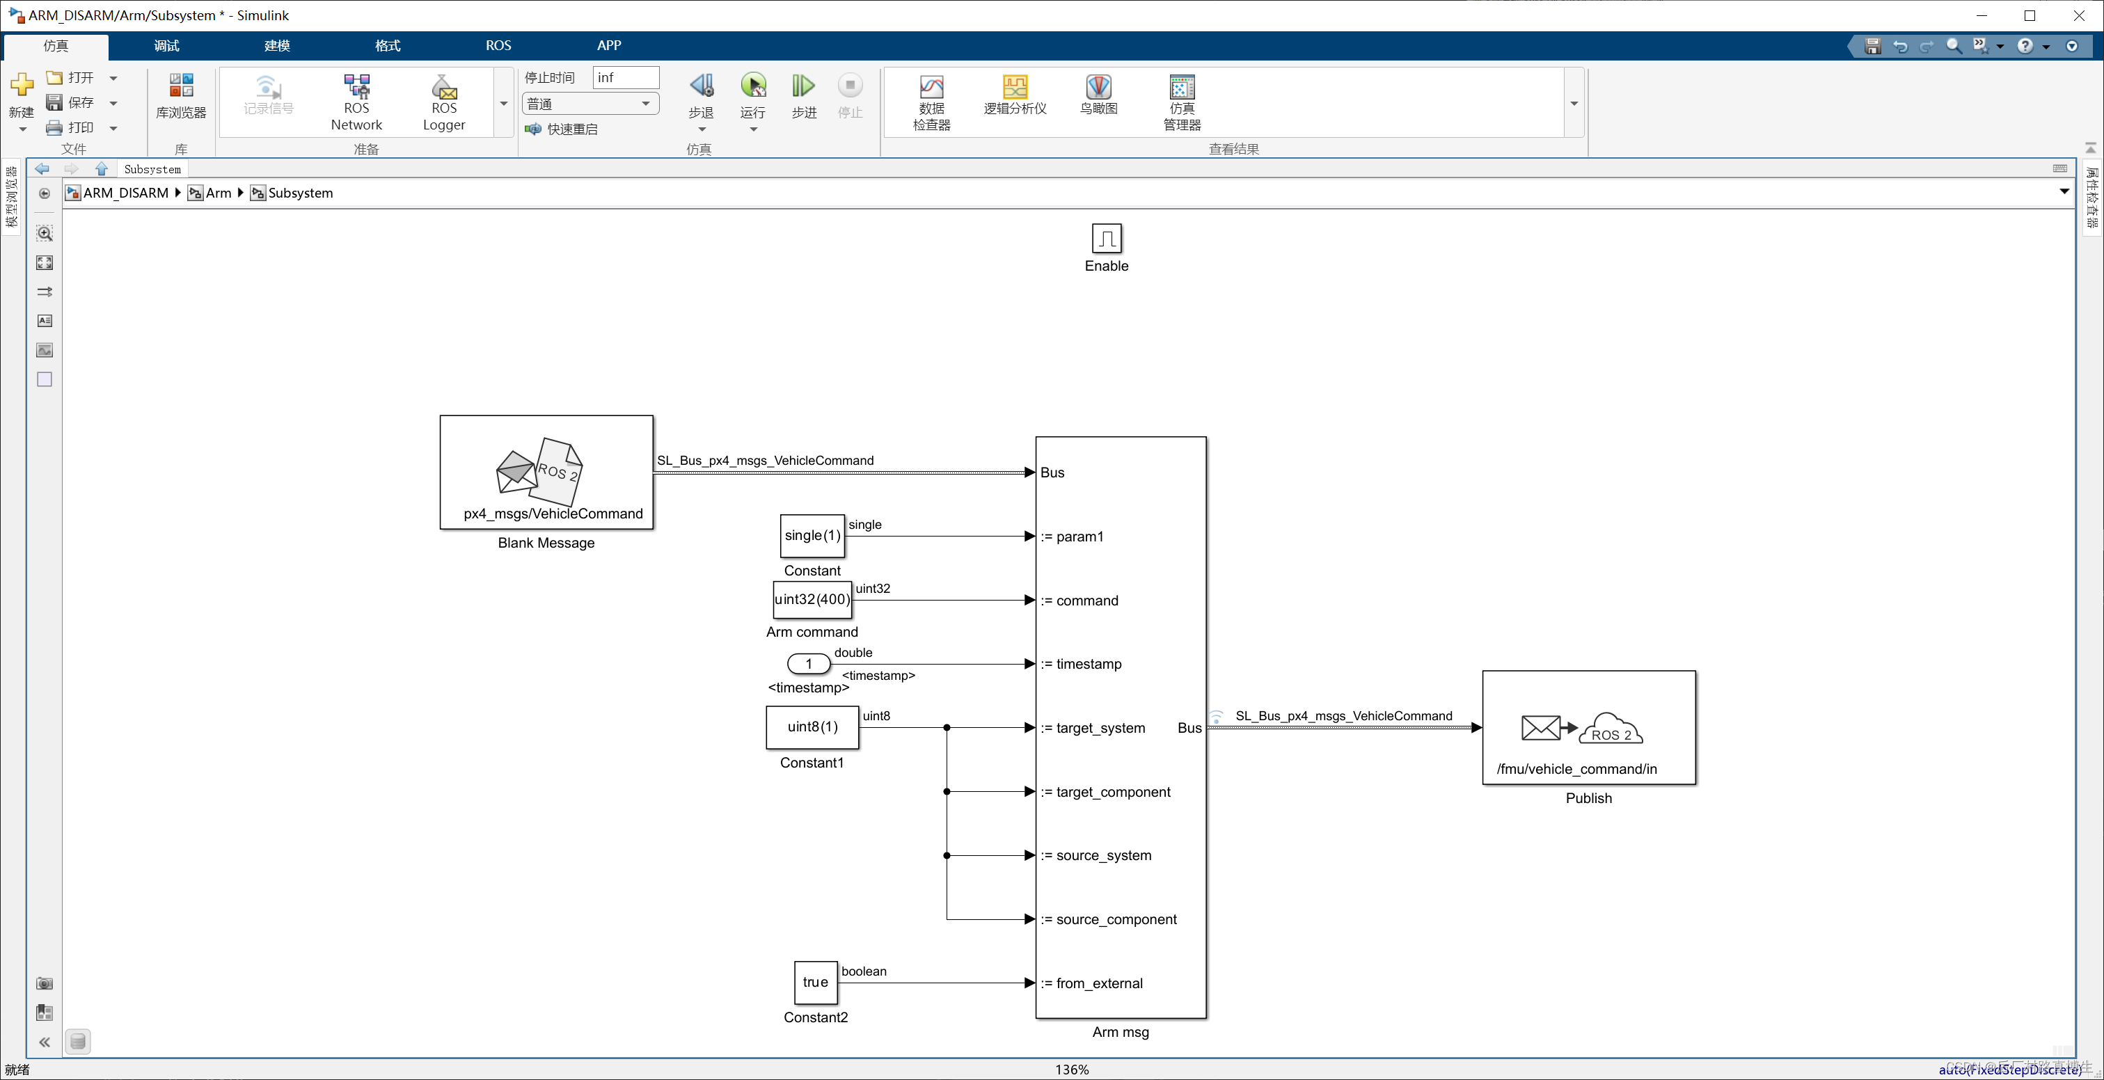Click the Stop (停止) simulation button

click(x=851, y=96)
